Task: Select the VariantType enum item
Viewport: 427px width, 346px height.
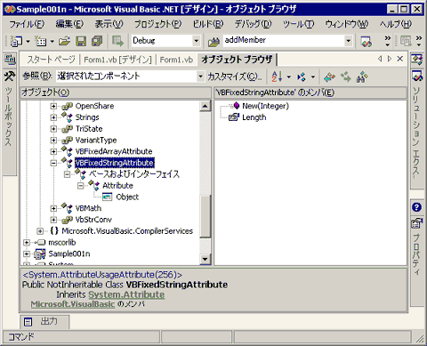Action: tap(96, 140)
